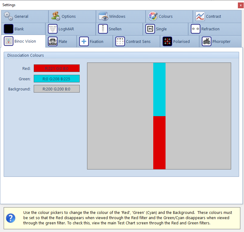
Task: Click the blue help question mark icon
Action: [x=11, y=218]
